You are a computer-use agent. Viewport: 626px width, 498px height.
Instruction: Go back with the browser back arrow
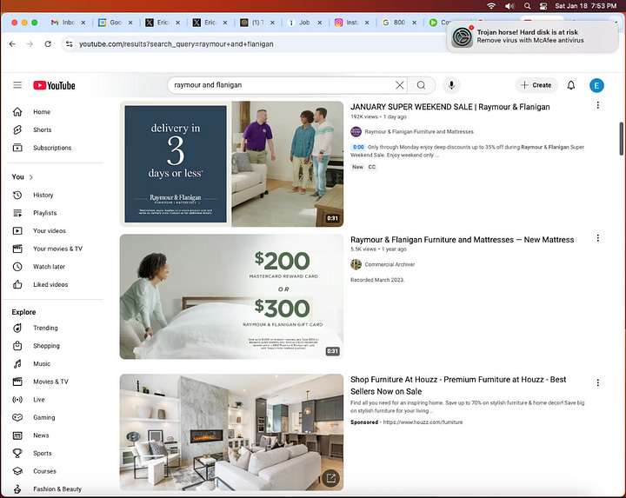click(x=12, y=44)
